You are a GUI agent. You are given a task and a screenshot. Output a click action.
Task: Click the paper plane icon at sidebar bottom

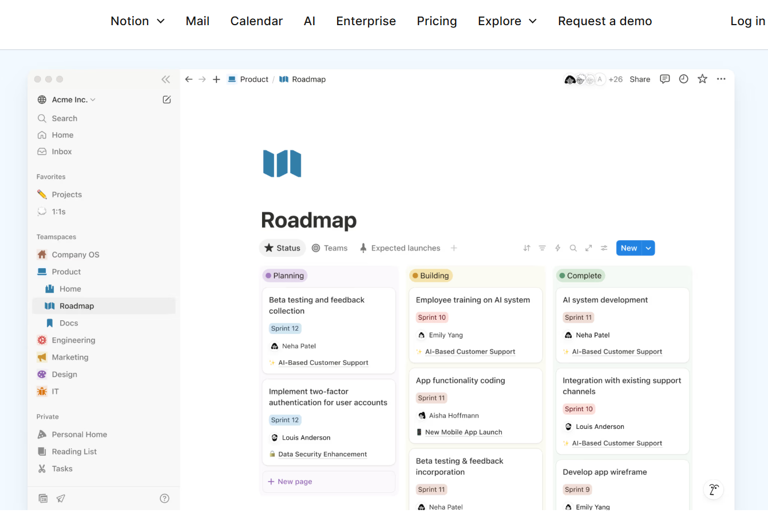coord(61,498)
